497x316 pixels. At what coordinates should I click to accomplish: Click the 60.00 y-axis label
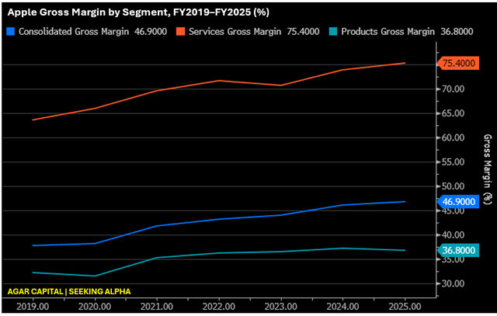point(454,137)
